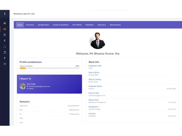182x136 pixels.
Task: Click the Statutory card heading
Action: 25,102
